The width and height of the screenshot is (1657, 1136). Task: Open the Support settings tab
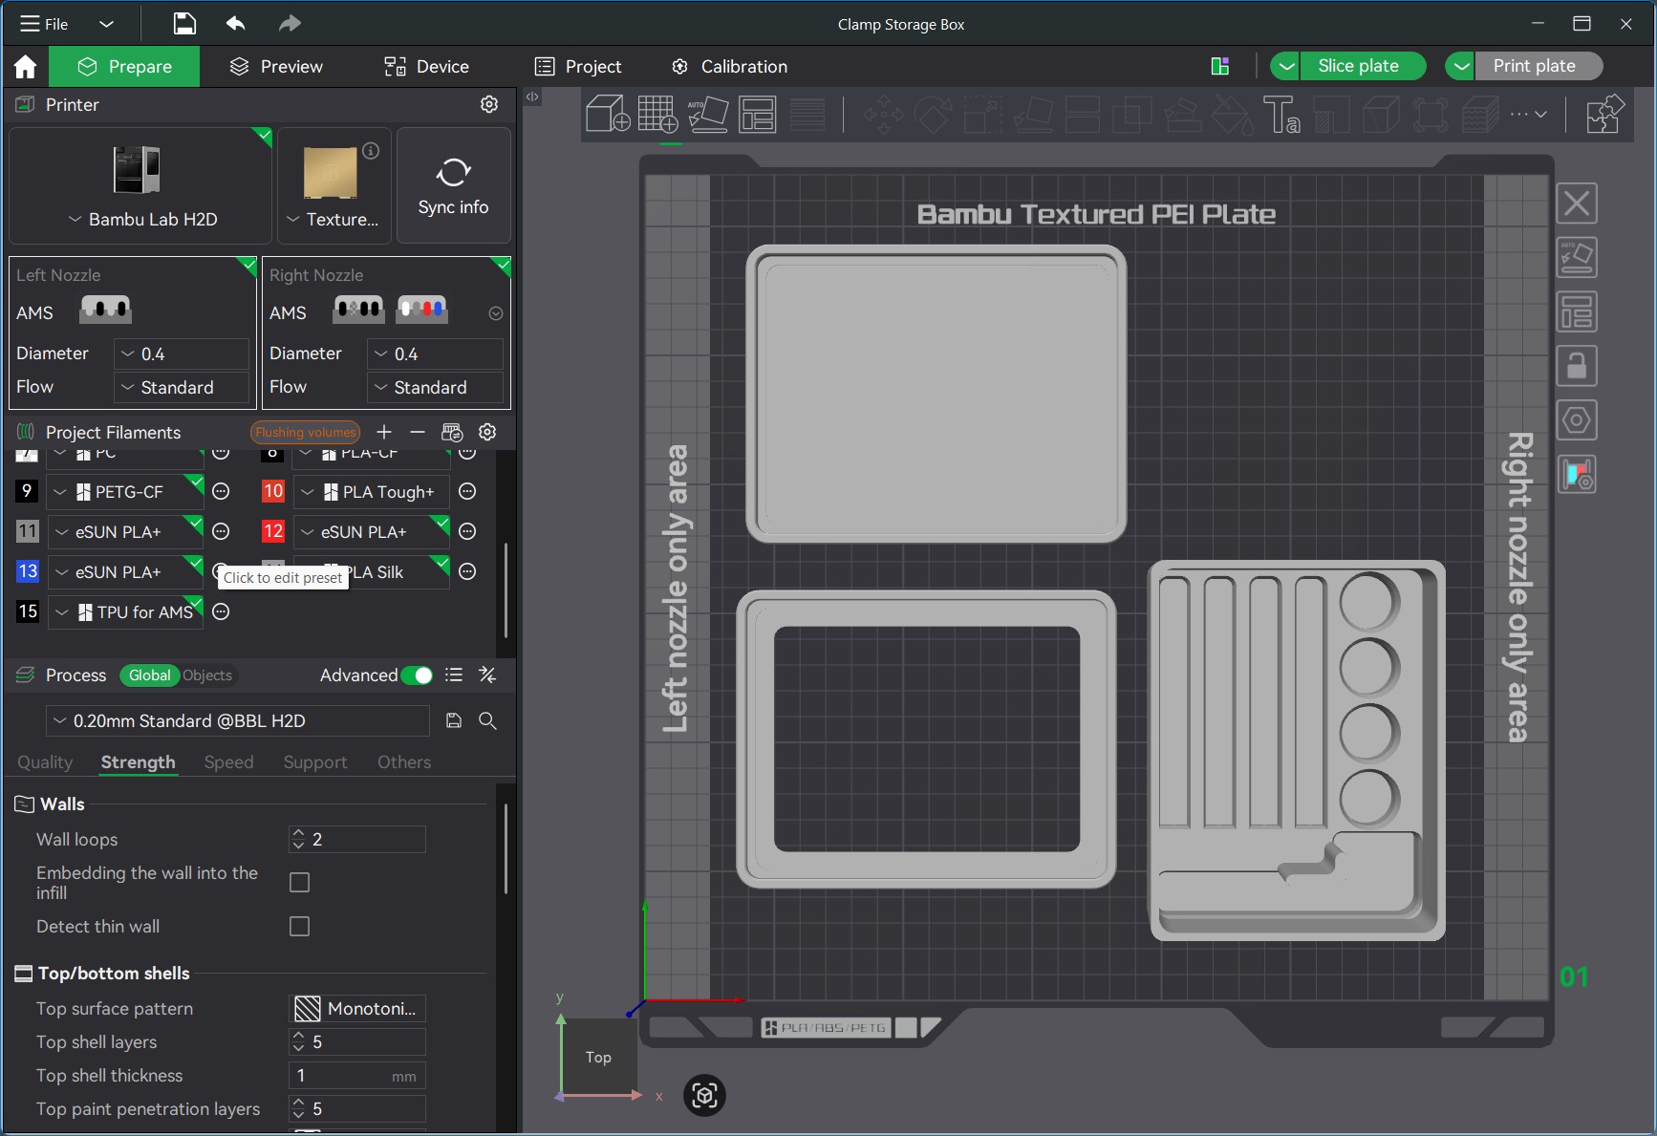point(315,761)
